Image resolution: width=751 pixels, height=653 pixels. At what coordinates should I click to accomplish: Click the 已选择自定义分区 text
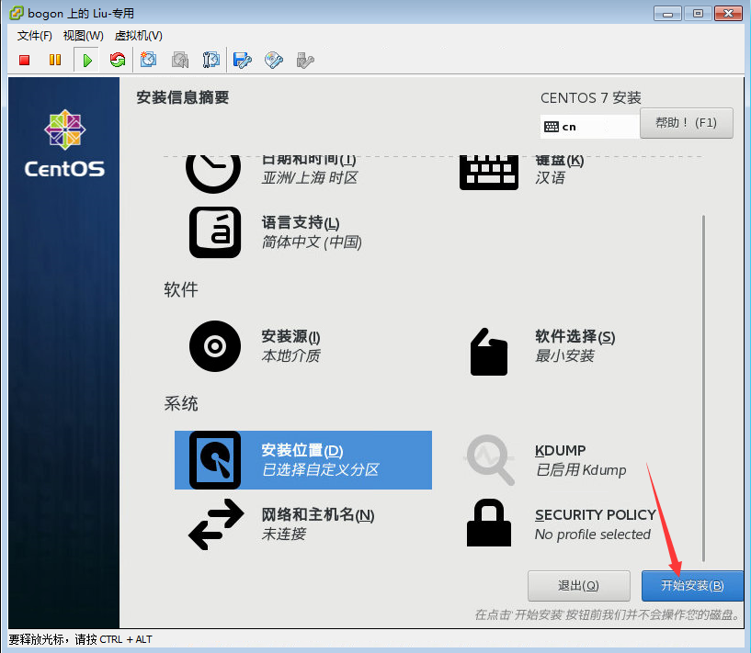pos(320,470)
